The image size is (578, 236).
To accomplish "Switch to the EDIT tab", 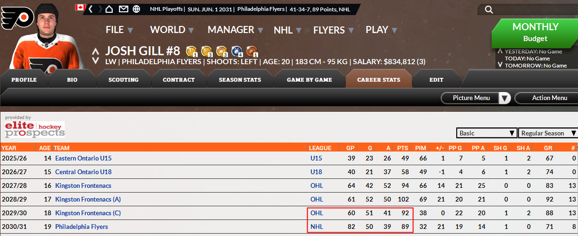I will 436,80.
